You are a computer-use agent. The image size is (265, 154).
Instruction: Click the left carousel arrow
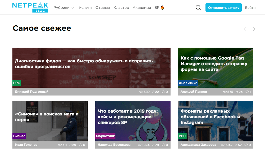pyautogui.click(x=245, y=29)
